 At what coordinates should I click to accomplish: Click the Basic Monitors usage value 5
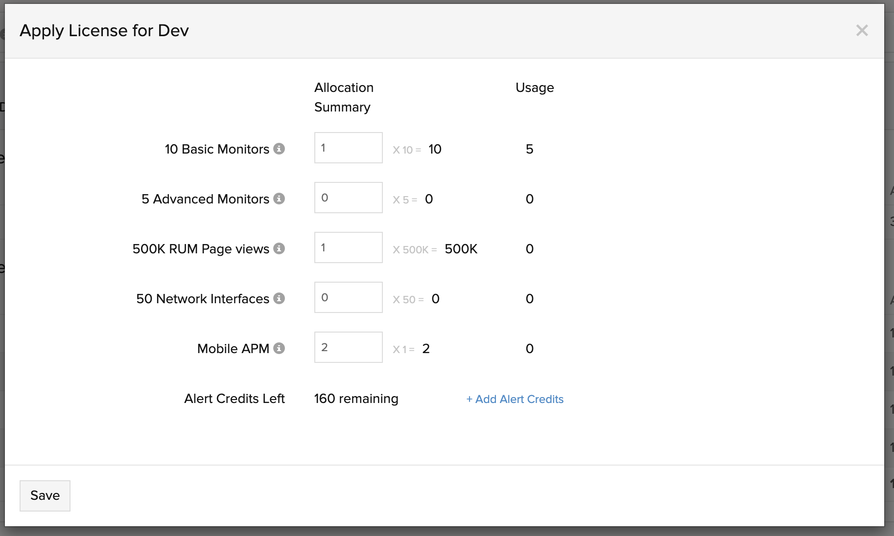tap(529, 149)
